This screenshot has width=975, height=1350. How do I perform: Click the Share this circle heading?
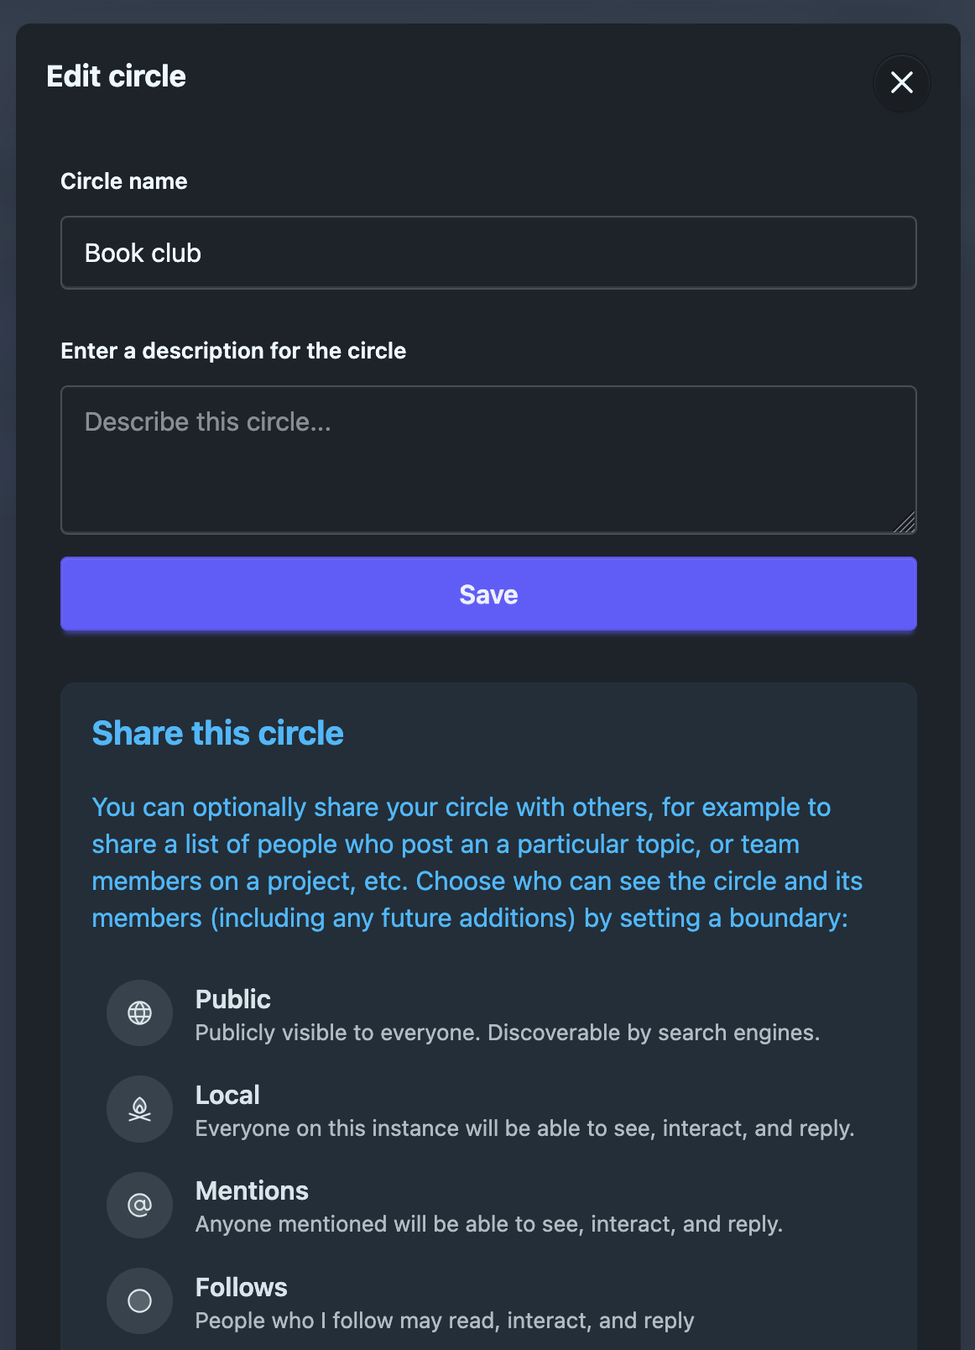point(217,733)
